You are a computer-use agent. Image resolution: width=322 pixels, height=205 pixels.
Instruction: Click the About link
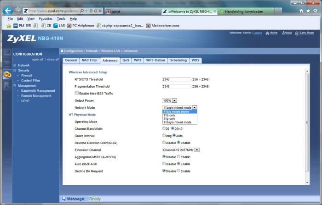(287, 33)
